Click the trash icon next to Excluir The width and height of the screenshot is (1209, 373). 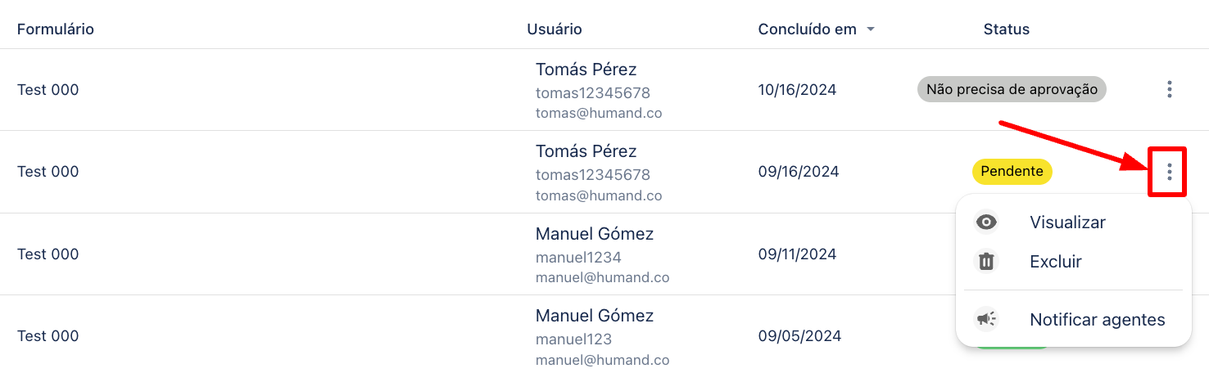tap(986, 262)
